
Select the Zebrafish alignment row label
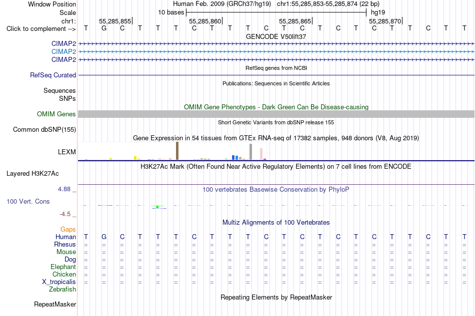62,290
